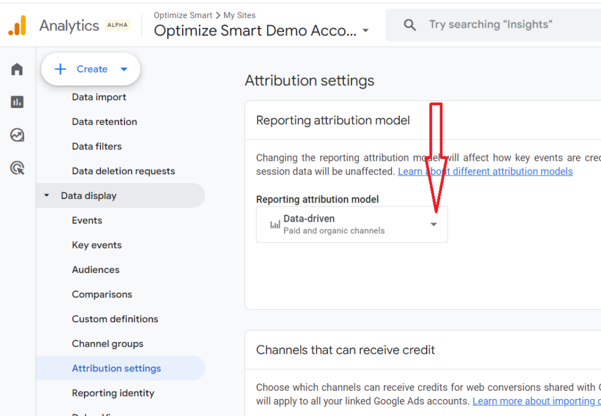The image size is (601, 416).
Task: Open the Explore icon in sidebar
Action: 17,135
